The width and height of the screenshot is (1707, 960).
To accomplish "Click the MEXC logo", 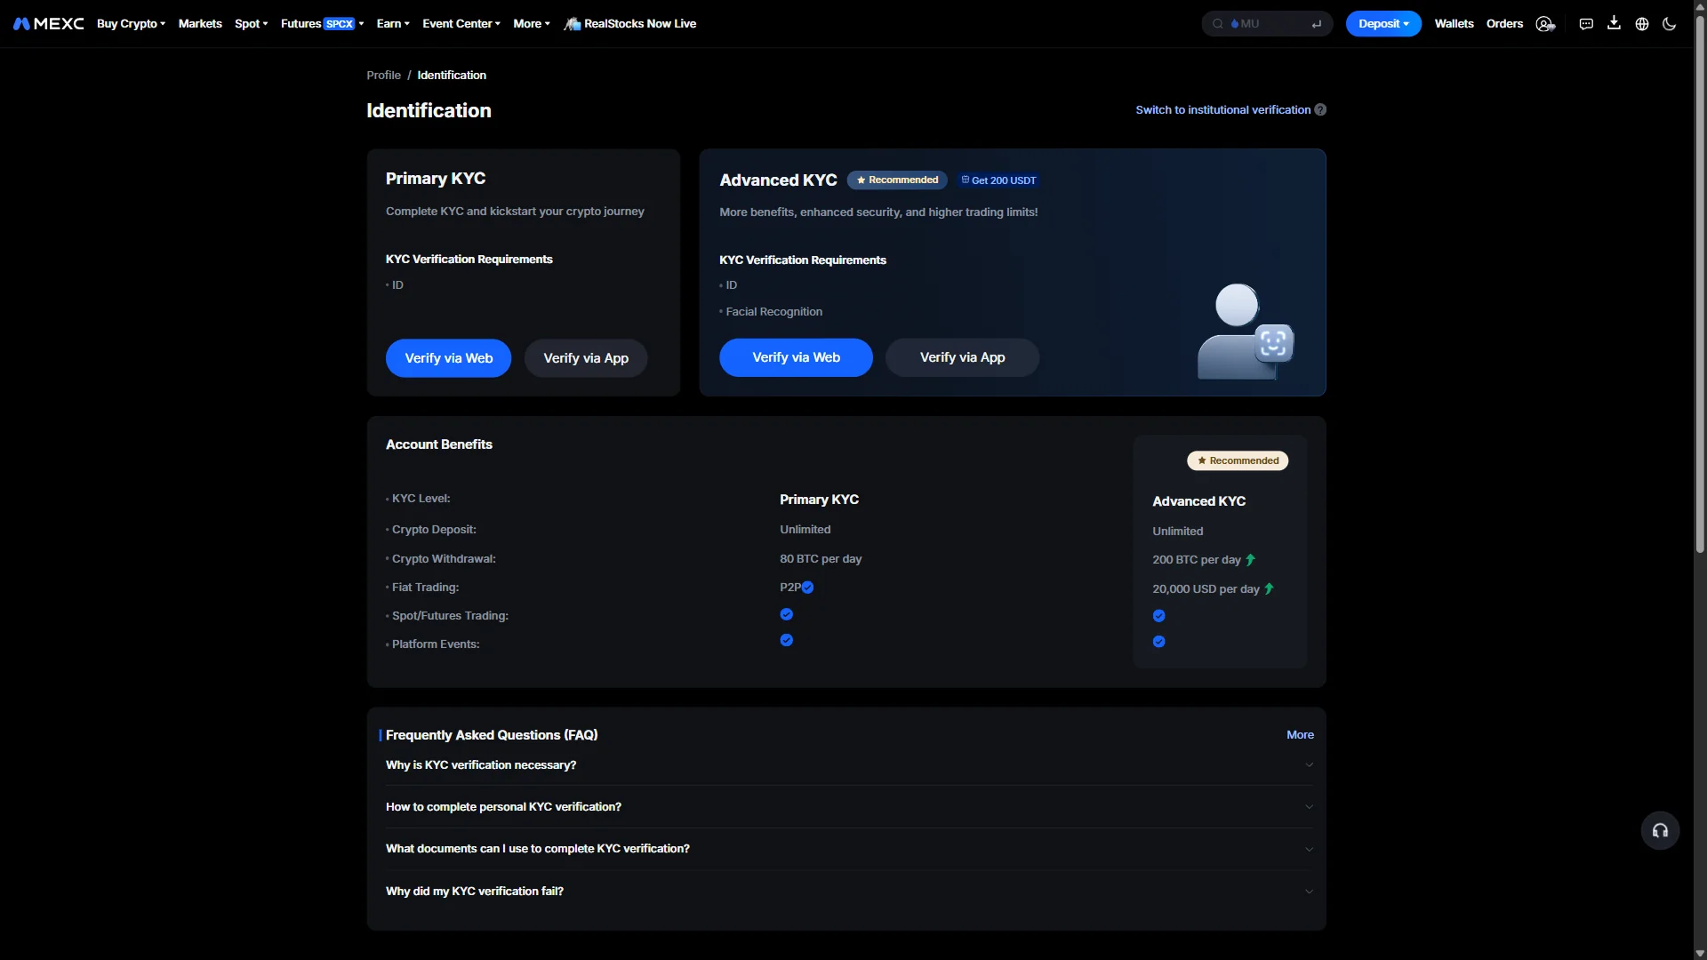I will 49,24.
